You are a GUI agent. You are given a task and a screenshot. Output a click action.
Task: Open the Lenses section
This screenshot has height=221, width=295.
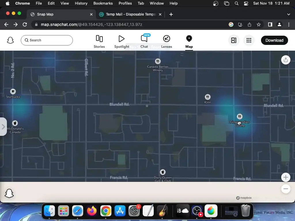(x=167, y=42)
